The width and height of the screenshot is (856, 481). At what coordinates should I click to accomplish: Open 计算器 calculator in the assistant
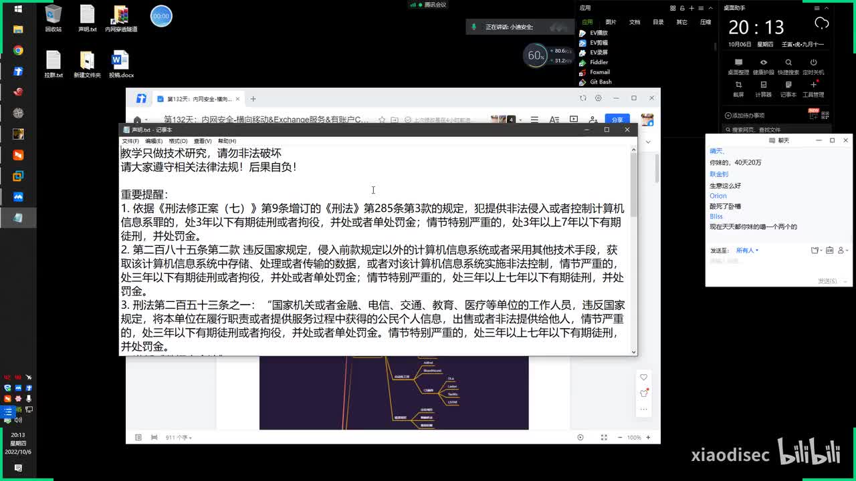click(x=763, y=89)
